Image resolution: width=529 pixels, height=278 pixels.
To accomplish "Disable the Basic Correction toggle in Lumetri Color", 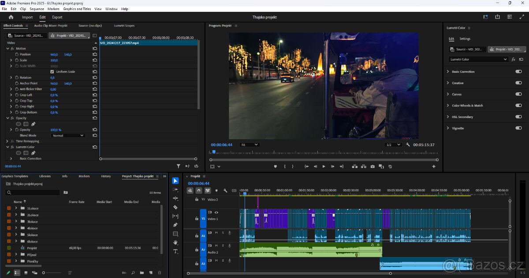I will (518, 71).
